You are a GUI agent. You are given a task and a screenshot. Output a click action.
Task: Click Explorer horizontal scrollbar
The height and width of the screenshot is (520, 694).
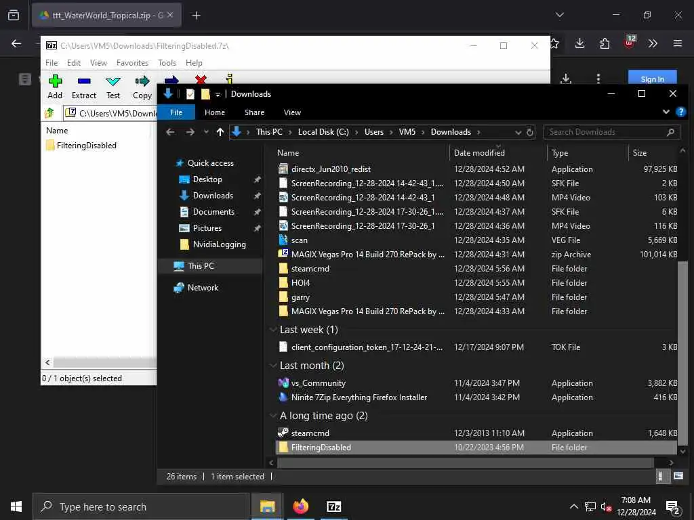point(465,462)
